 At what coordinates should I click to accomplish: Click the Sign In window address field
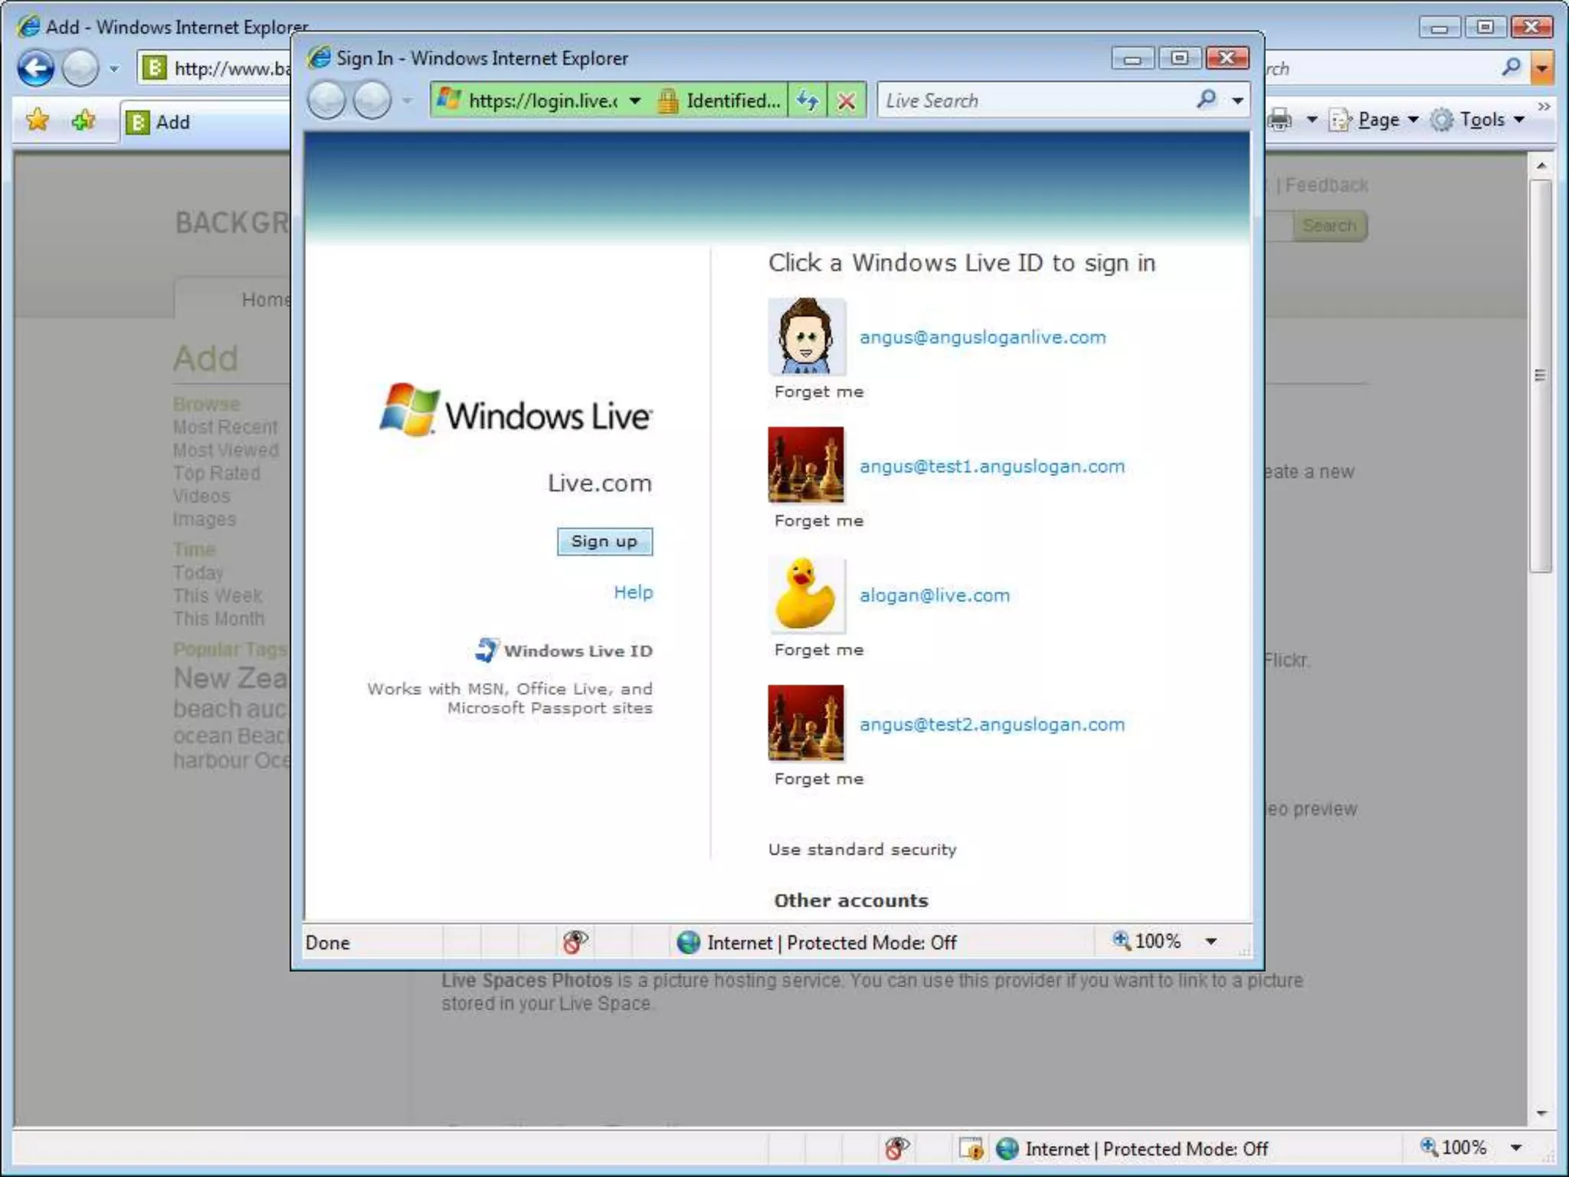542,100
